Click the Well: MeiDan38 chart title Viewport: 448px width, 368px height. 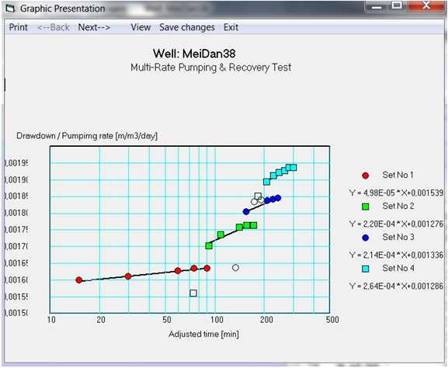pyautogui.click(x=194, y=54)
